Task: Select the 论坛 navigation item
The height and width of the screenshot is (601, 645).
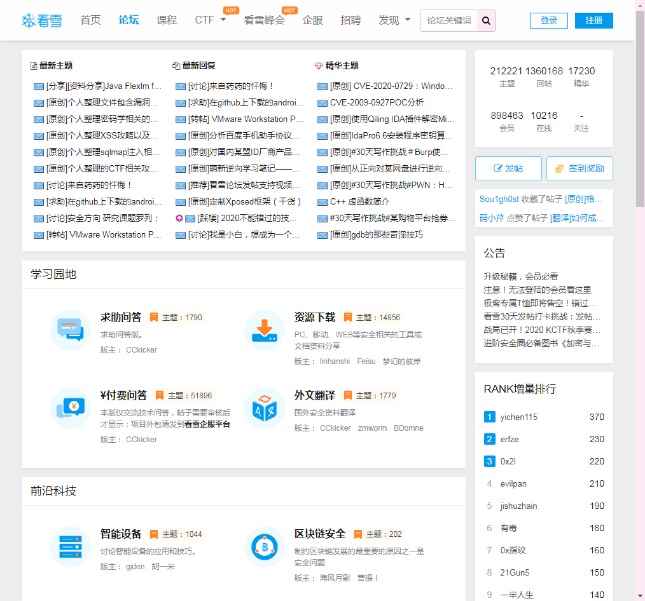Action: click(x=128, y=20)
